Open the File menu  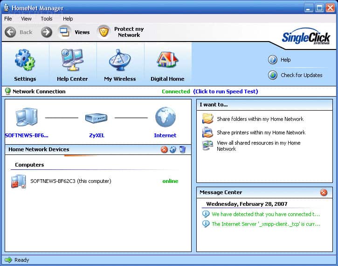(x=8, y=19)
